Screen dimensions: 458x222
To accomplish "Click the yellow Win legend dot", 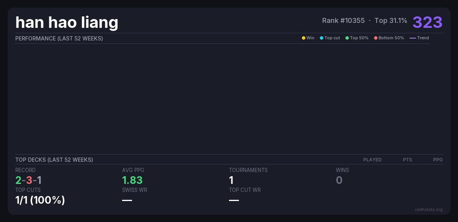I will (x=303, y=38).
